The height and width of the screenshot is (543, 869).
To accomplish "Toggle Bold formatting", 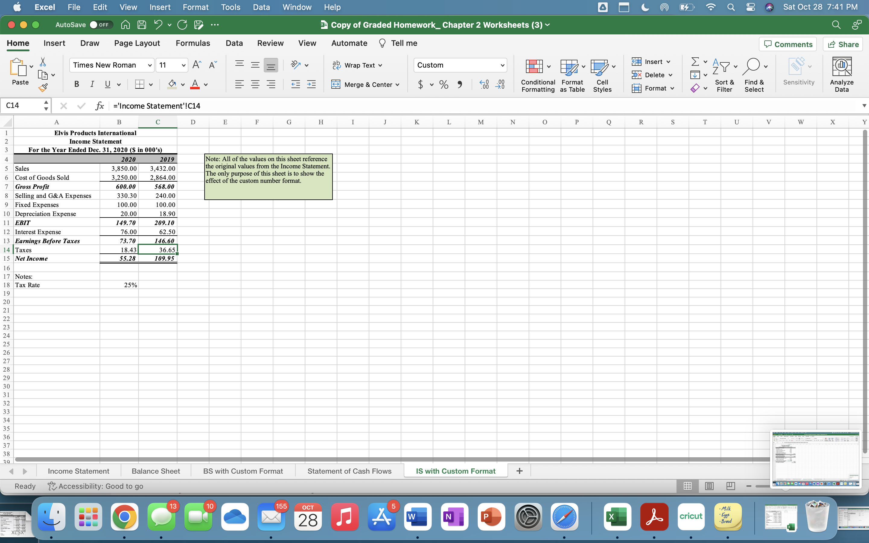I will coord(76,85).
